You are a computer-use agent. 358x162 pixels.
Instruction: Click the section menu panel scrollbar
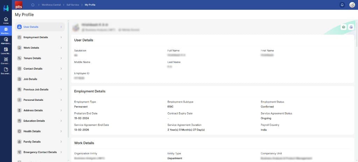coord(68,79)
